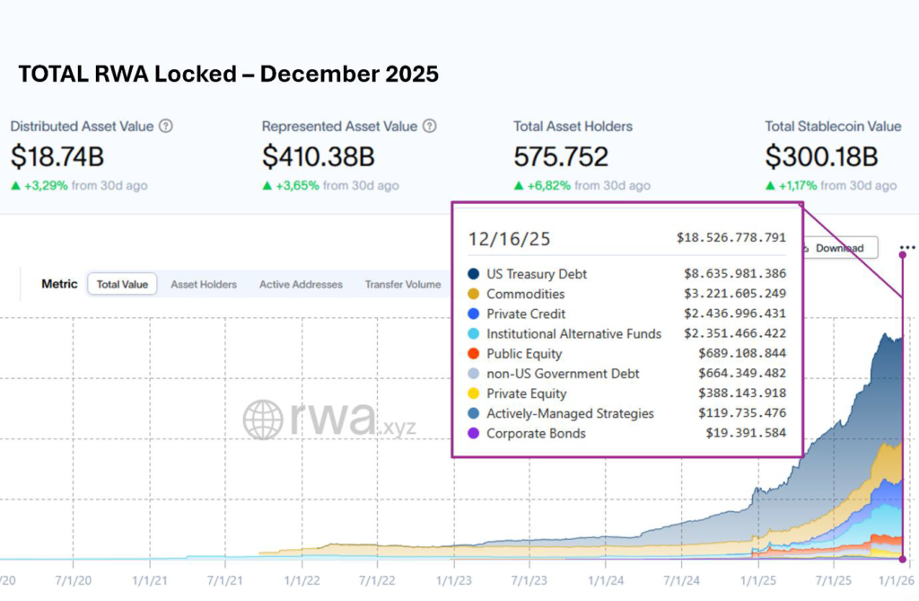The width and height of the screenshot is (919, 601).
Task: Click the help icon beside Represented Asset Value
Action: pyautogui.click(x=430, y=127)
